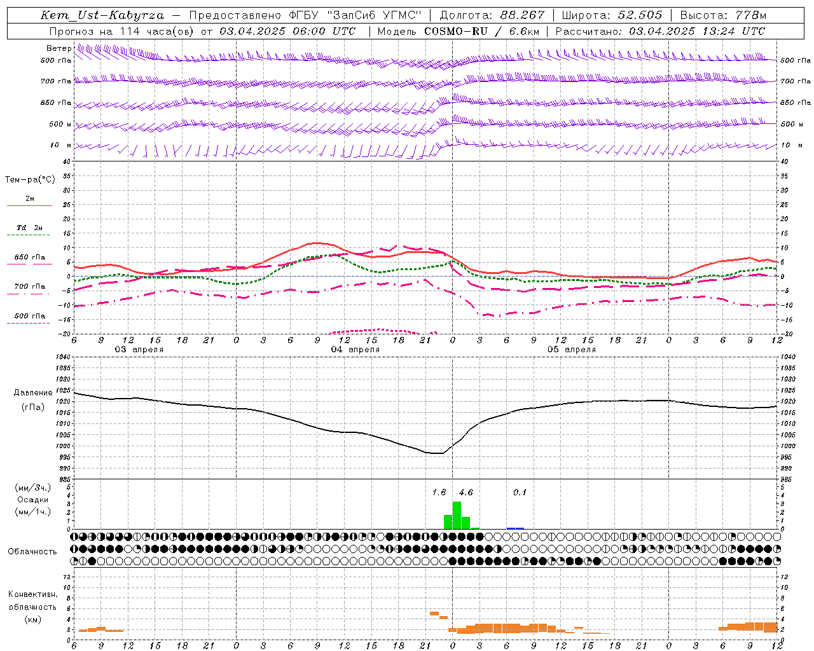Click the Высота: 778м header value

point(723,15)
